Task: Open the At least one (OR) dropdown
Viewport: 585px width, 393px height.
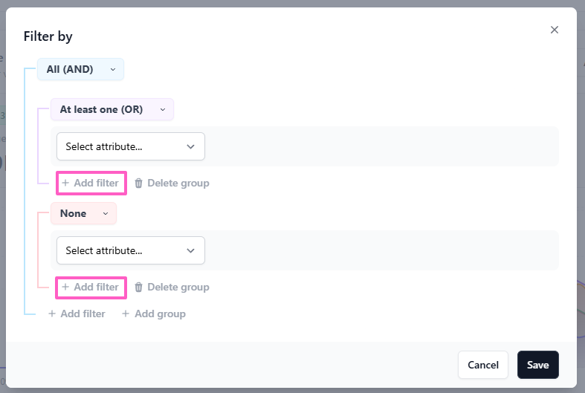Action: 111,109
